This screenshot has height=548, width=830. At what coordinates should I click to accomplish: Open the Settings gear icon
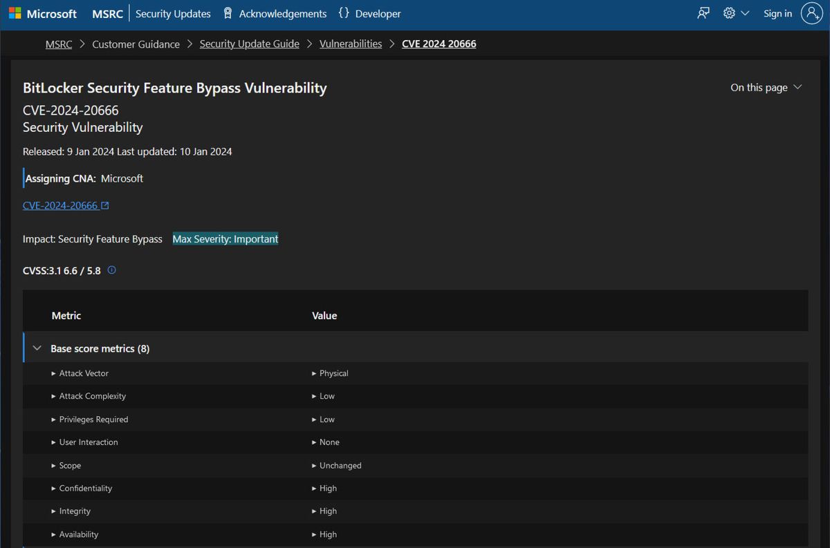tap(728, 12)
